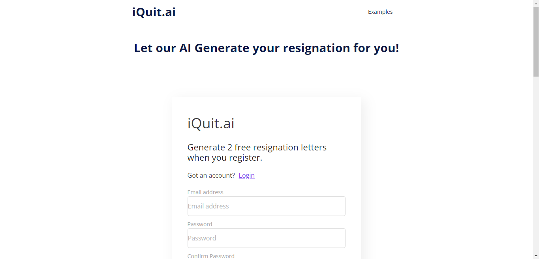Viewport: 539px width, 259px height.
Task: Click the Email address label above the field
Action: pyautogui.click(x=205, y=192)
